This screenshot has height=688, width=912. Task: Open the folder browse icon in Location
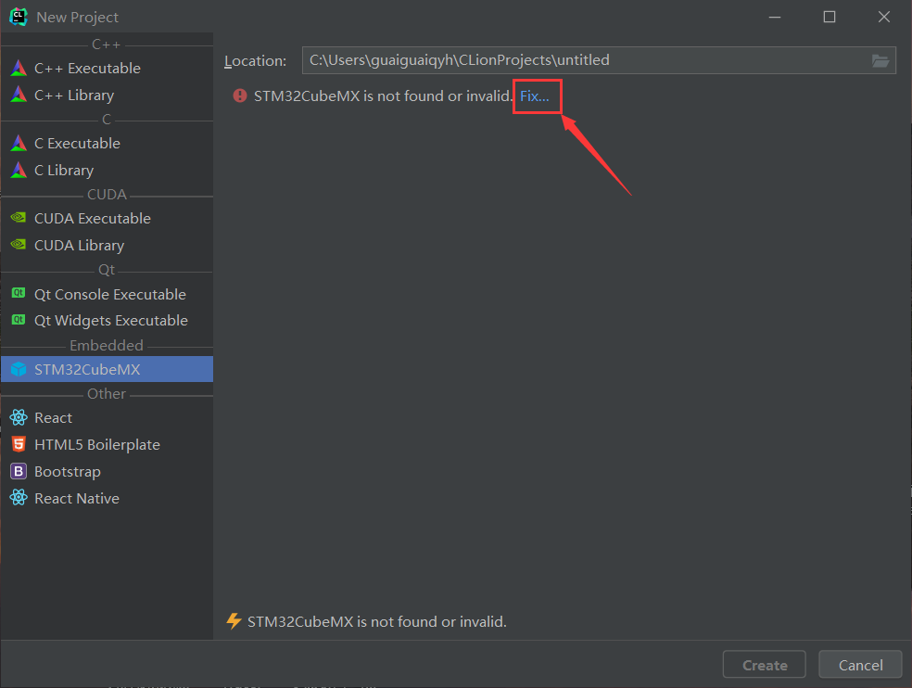pyautogui.click(x=880, y=60)
